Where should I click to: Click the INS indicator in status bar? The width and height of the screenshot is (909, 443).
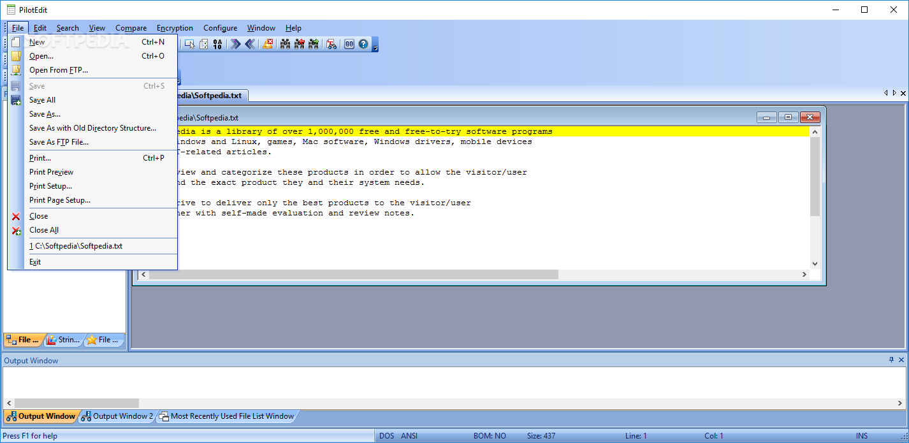click(x=862, y=436)
